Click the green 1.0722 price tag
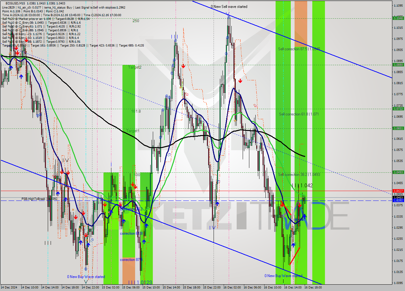Image resolution: width=405 pixels, height=291 pixels. tap(398, 108)
